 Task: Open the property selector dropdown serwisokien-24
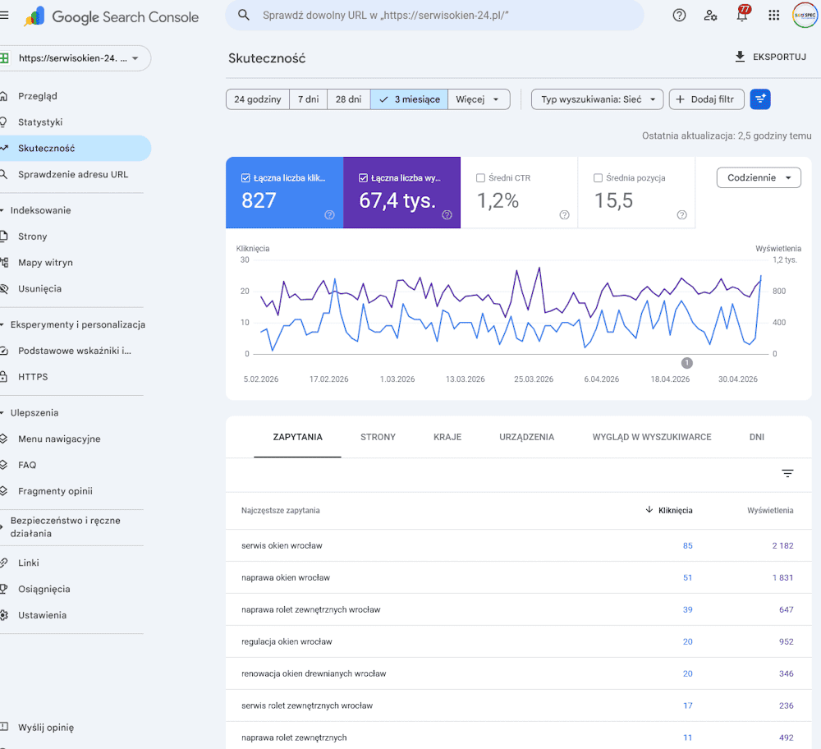tap(74, 58)
